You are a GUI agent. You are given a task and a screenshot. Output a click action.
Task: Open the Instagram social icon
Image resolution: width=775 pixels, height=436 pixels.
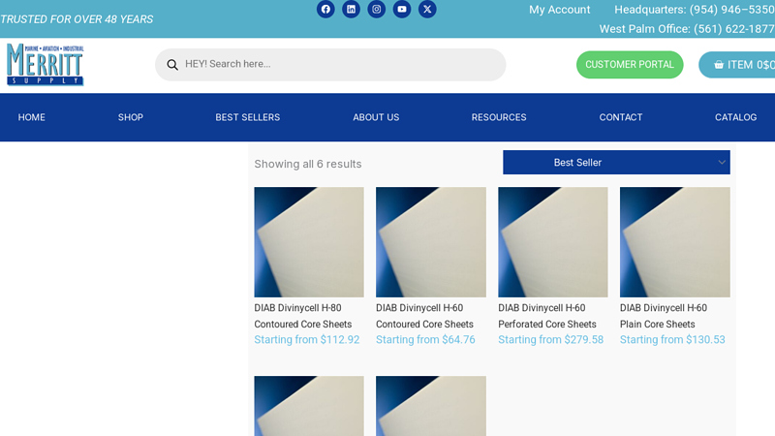(x=377, y=10)
